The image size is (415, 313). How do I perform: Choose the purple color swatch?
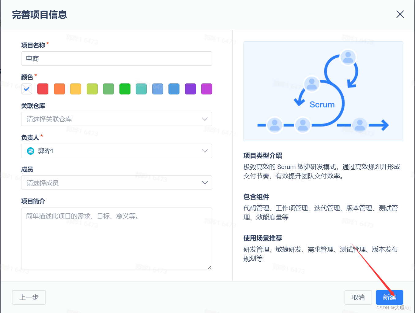[x=191, y=89]
